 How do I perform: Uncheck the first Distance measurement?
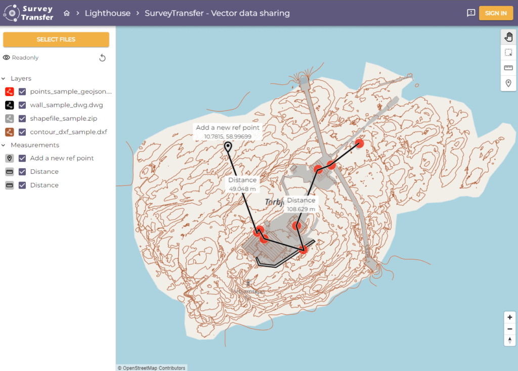point(21,171)
